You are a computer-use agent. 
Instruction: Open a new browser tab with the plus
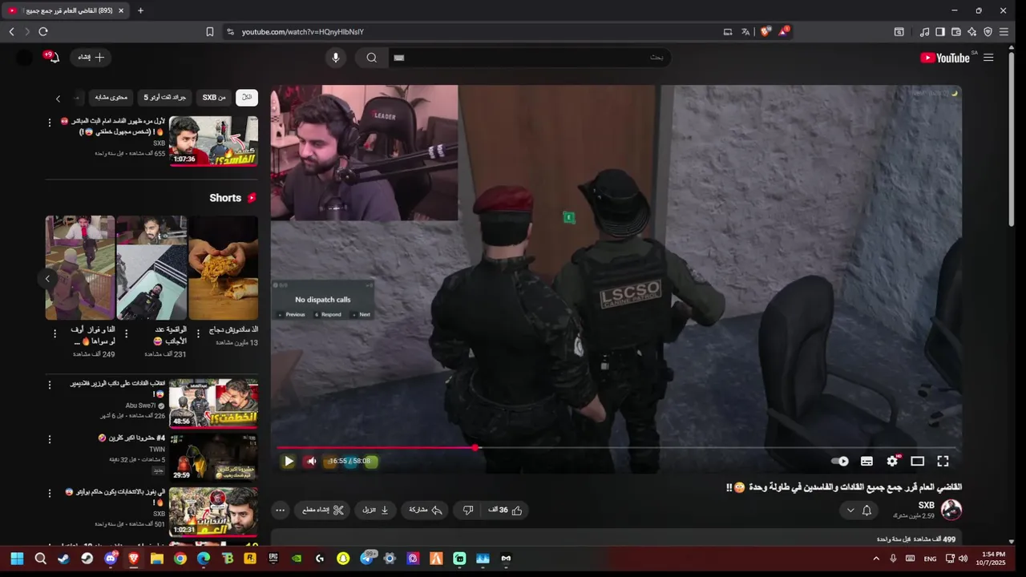pos(140,10)
